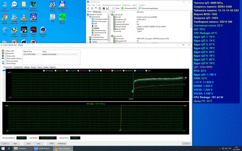
Task: Open Отчёт report in AIDA64 toolbar
Action: (x=116, y=8)
